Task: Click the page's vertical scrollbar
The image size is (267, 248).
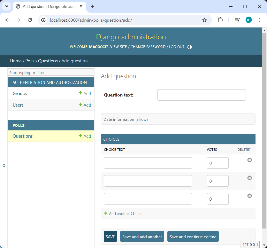Action: tap(264, 131)
